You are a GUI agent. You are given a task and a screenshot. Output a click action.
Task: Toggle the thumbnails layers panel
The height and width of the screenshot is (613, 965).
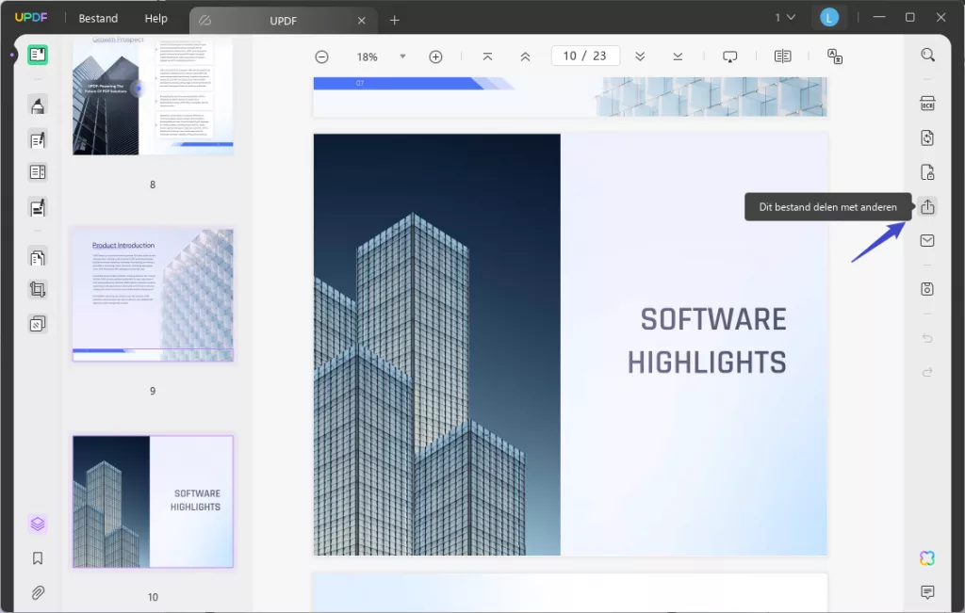pyautogui.click(x=38, y=524)
